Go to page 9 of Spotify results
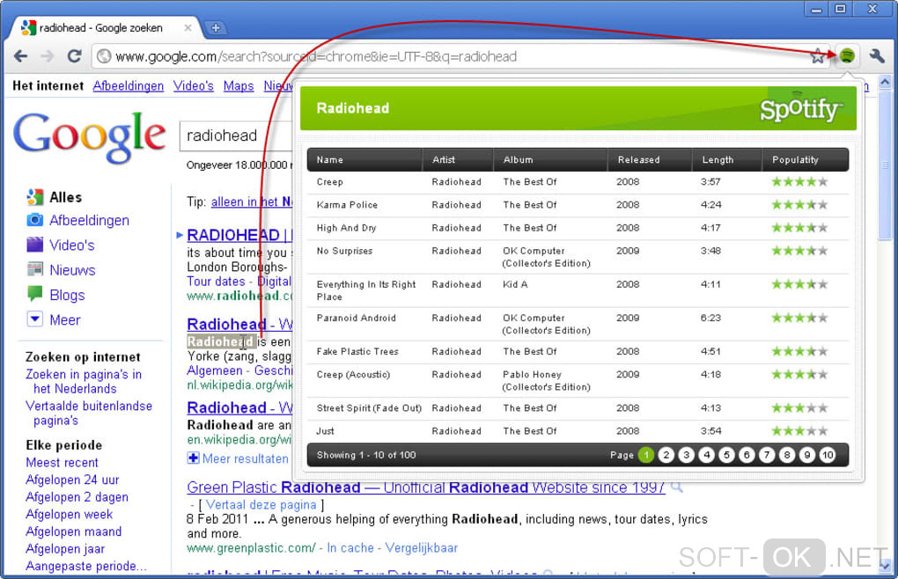Viewport: 898px width, 579px height. click(807, 456)
